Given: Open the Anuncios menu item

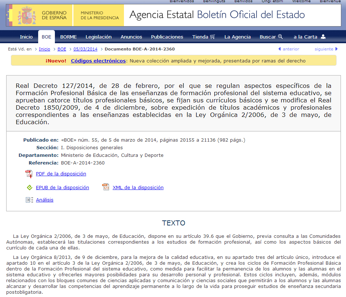Looking at the screenshot, I should pos(131,37).
